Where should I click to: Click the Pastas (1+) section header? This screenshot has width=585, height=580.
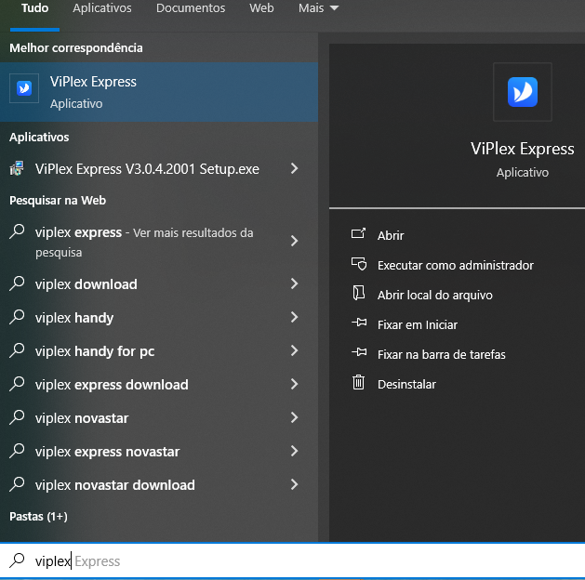tap(38, 516)
